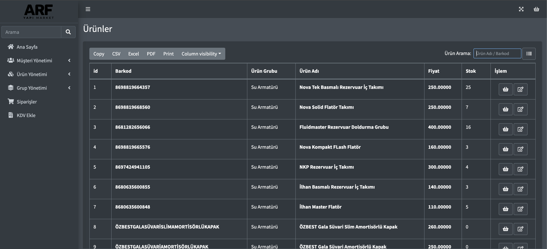Add Nova Solid Flatör Takımı to basket
The width and height of the screenshot is (547, 249).
coord(506,109)
